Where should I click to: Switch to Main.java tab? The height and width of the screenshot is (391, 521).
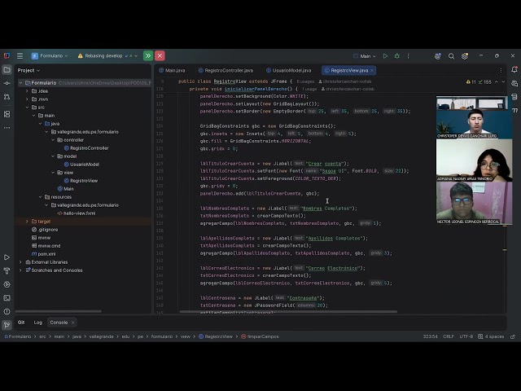(x=172, y=71)
